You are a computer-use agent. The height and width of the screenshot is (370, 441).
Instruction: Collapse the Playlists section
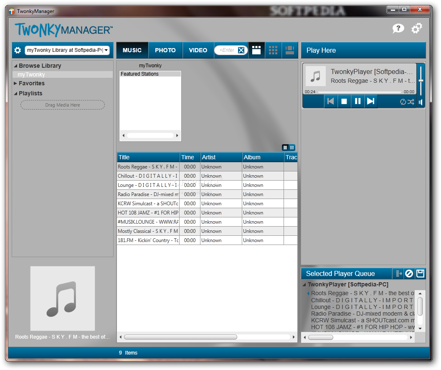[x=16, y=94]
